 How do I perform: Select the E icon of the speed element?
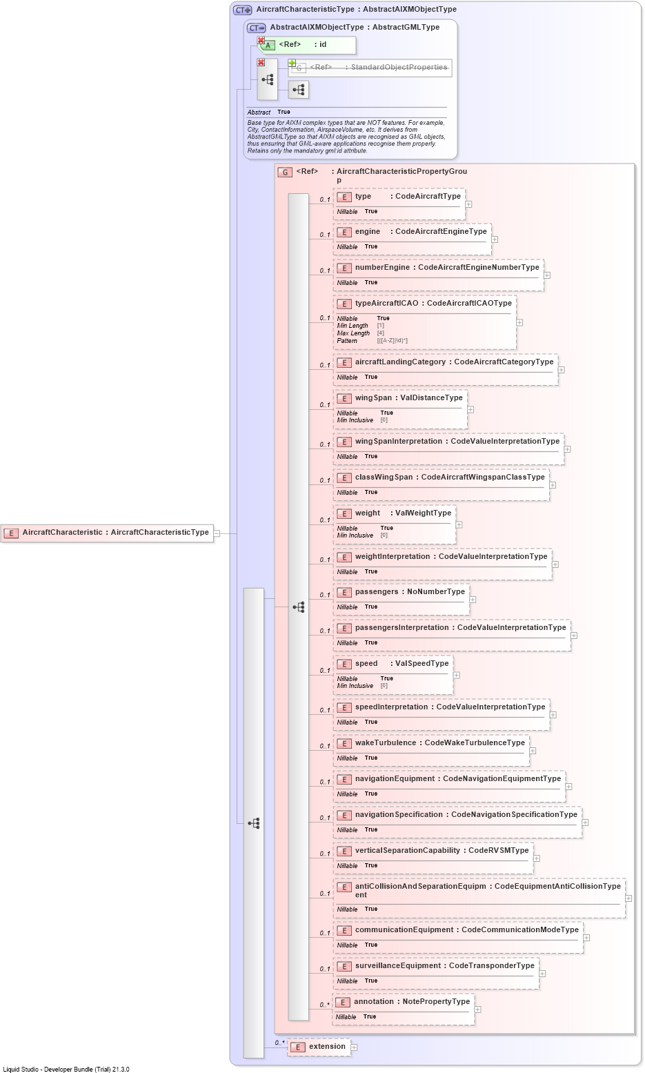pyautogui.click(x=344, y=664)
